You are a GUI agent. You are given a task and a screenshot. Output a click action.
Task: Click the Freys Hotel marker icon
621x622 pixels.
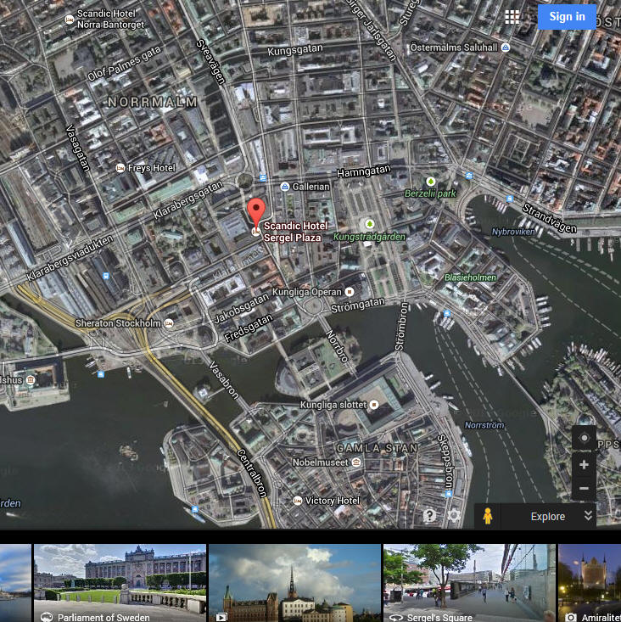tap(120, 168)
